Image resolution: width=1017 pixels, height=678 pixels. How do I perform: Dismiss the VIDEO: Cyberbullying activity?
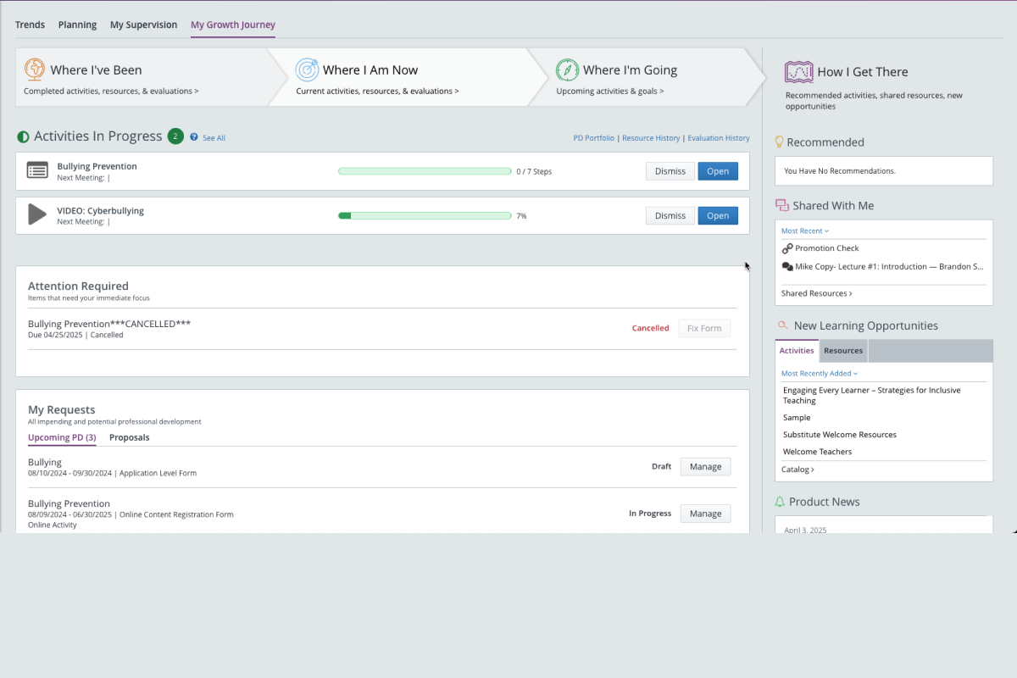point(670,215)
